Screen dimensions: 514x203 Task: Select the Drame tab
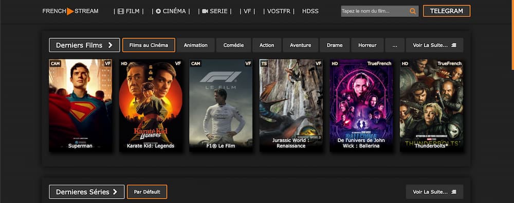pos(335,45)
